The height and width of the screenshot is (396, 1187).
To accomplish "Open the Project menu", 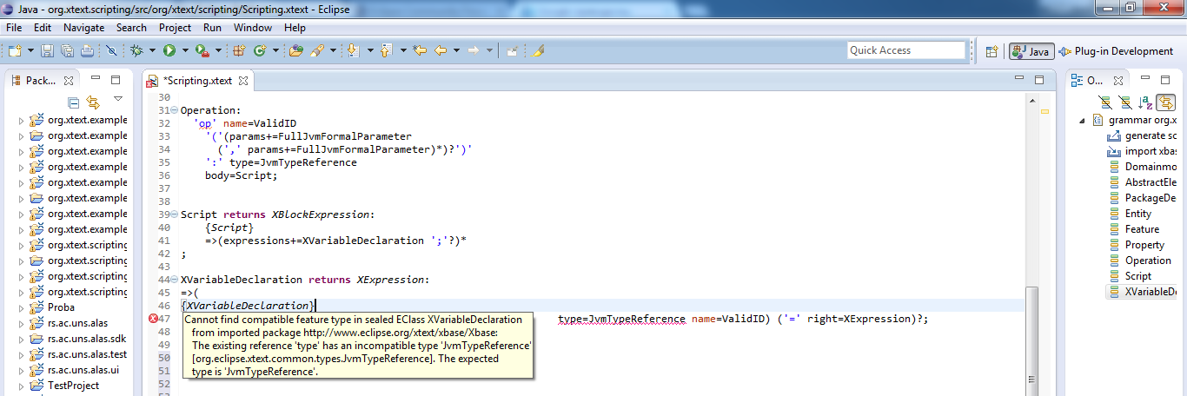I will (x=175, y=28).
